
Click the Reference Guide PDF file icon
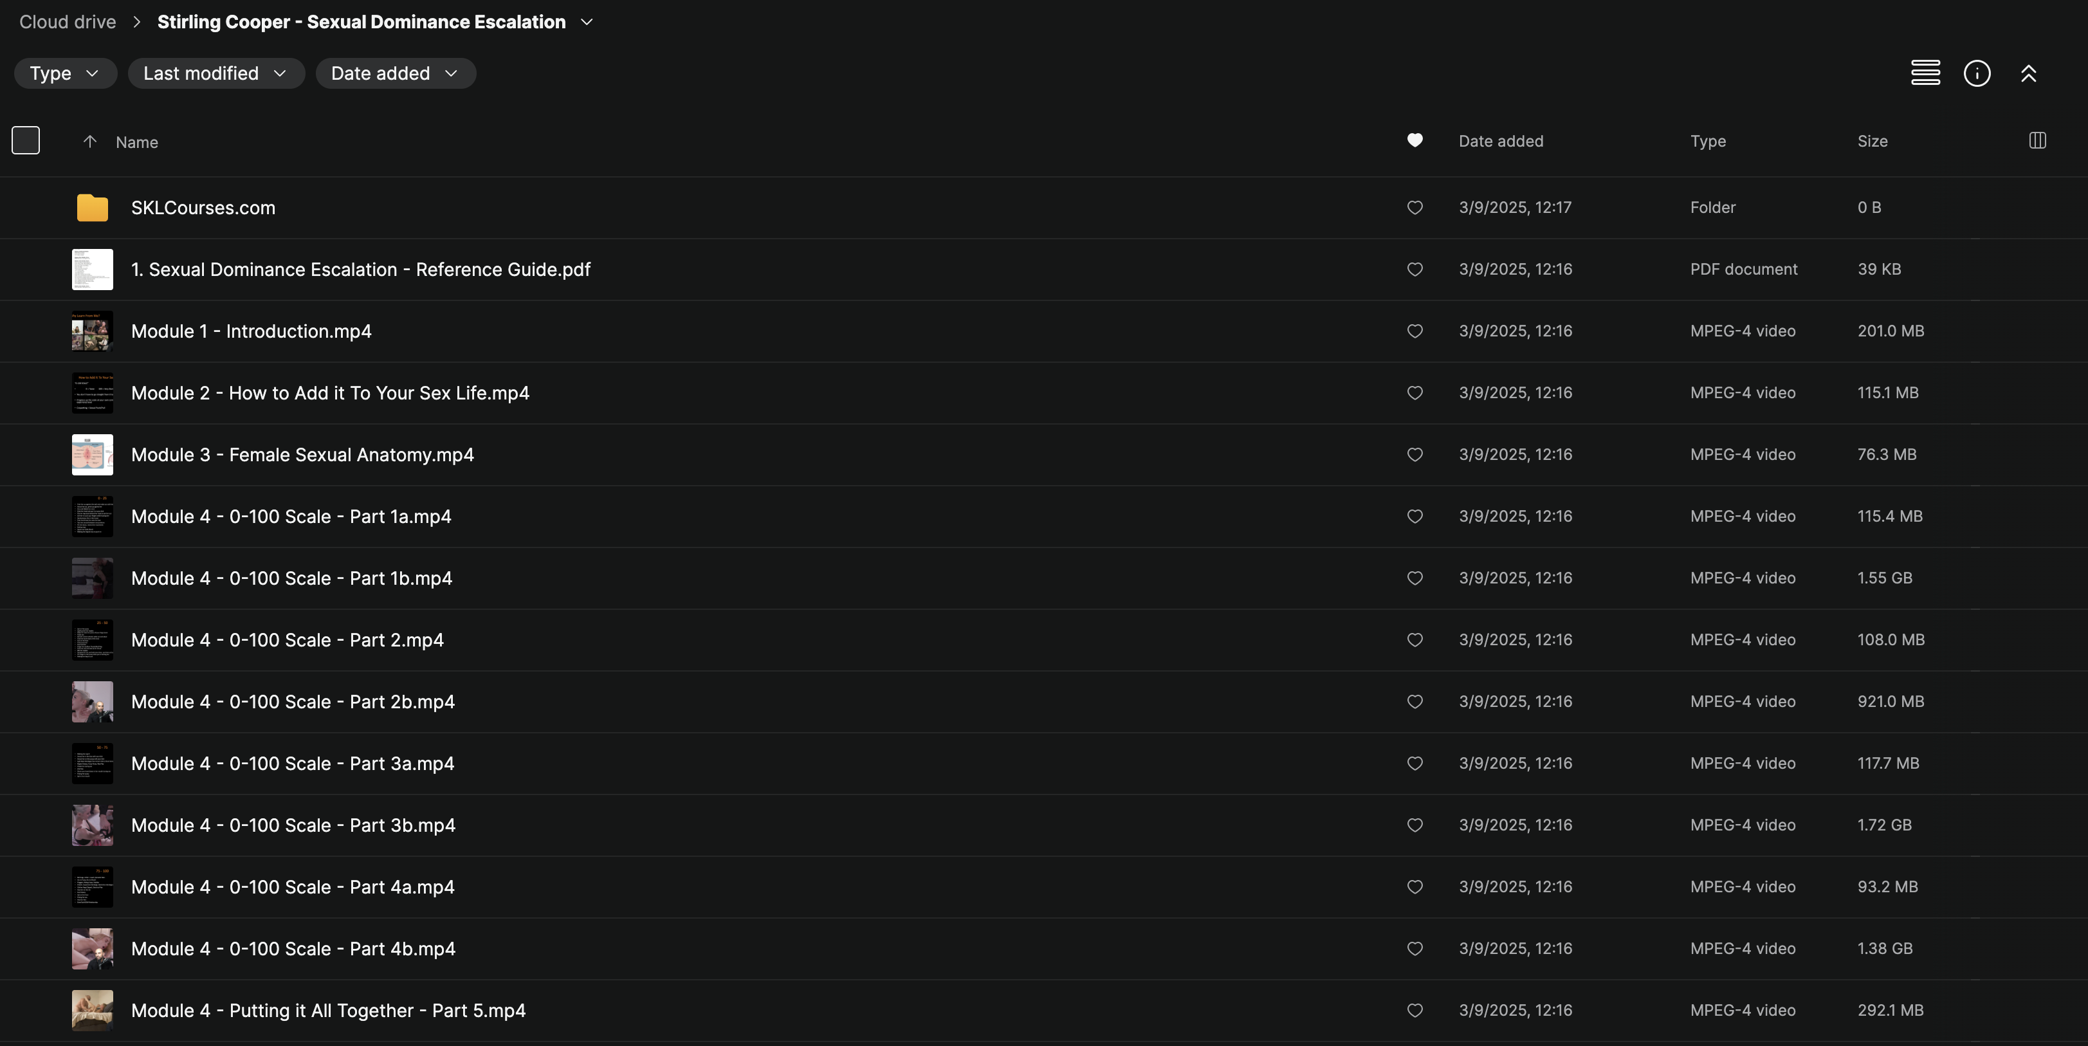(93, 269)
